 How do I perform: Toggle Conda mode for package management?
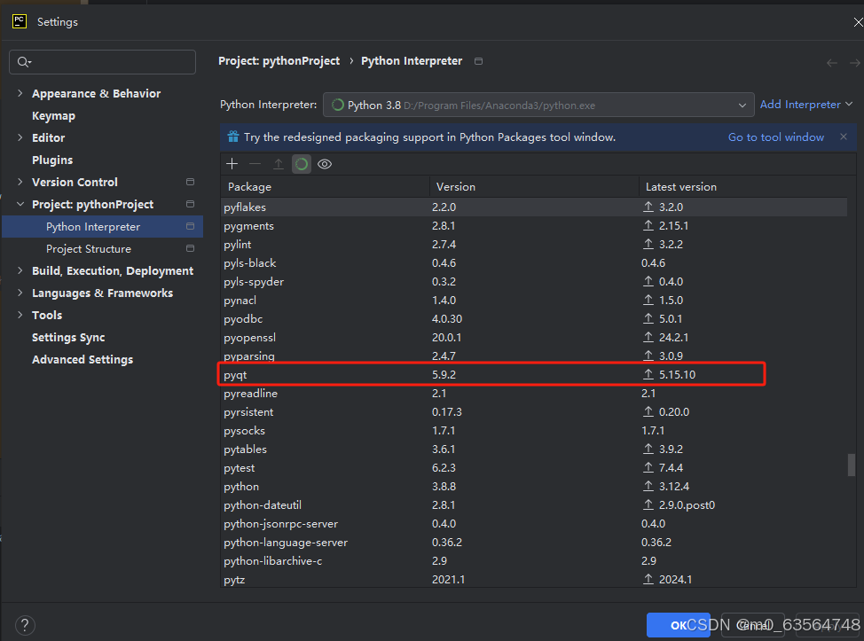coord(301,163)
